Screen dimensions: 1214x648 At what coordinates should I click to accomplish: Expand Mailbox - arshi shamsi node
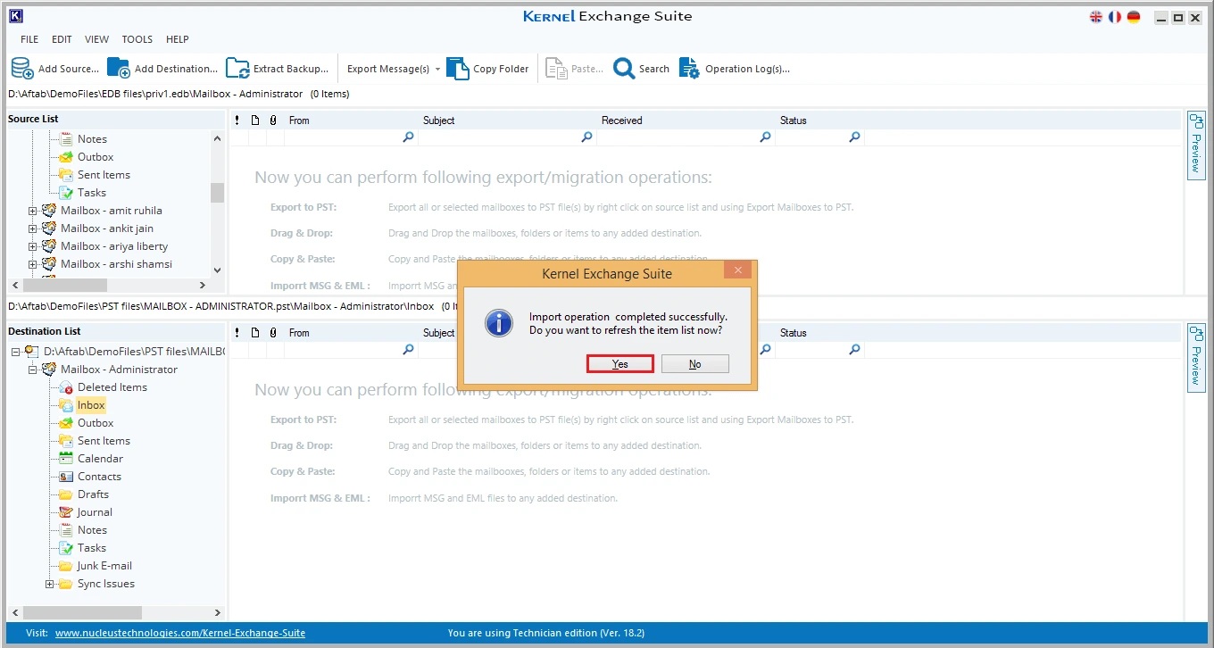point(33,264)
